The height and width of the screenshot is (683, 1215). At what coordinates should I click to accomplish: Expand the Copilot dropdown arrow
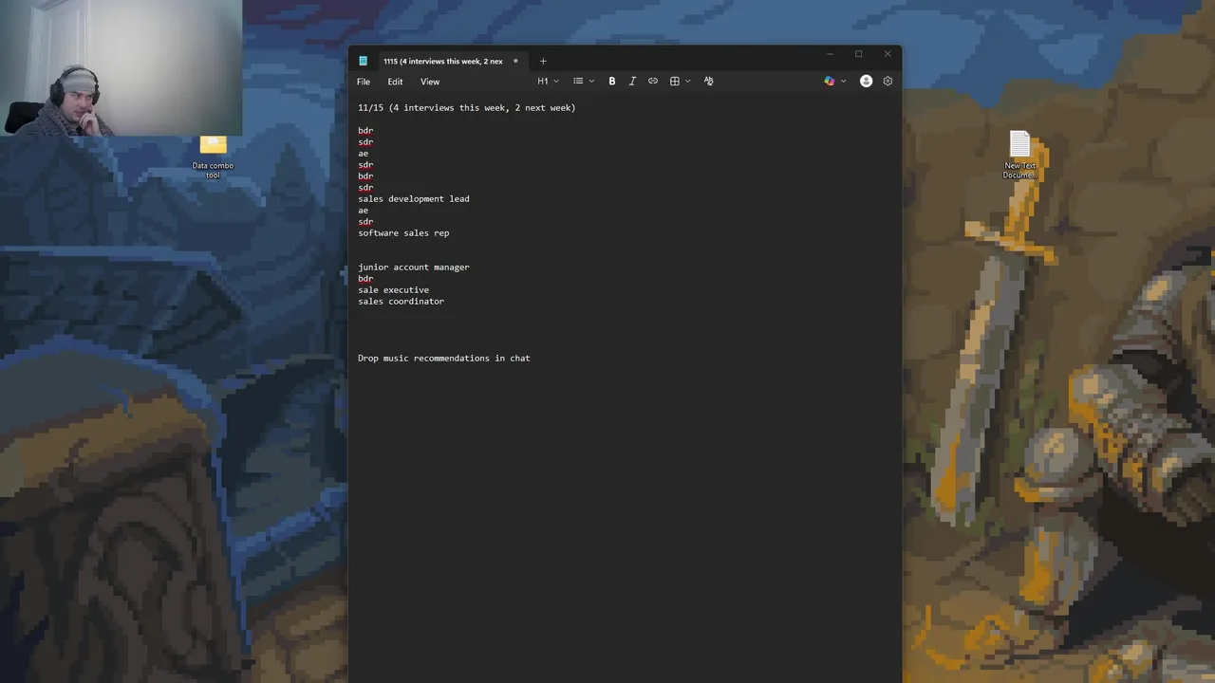(843, 82)
